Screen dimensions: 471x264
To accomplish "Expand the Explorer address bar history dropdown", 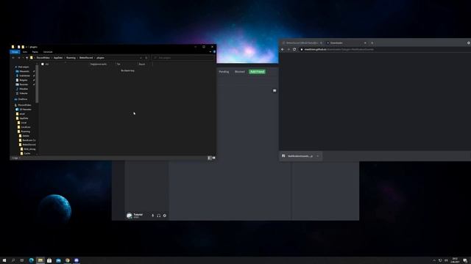I will coord(141,58).
